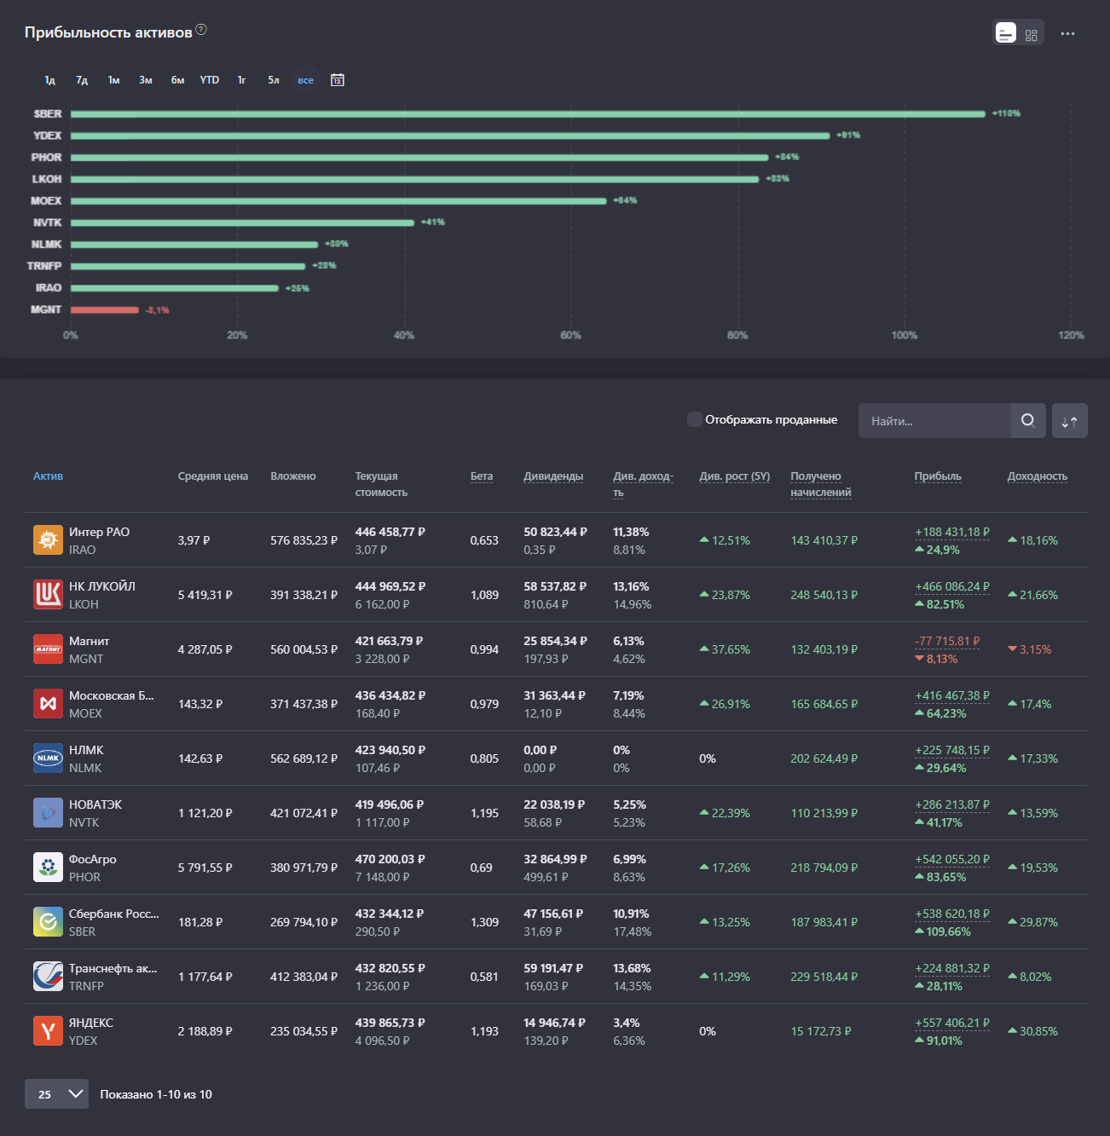Open the help tooltip icon next to Прибыльность активов
The height and width of the screenshot is (1136, 1110).
tap(201, 30)
